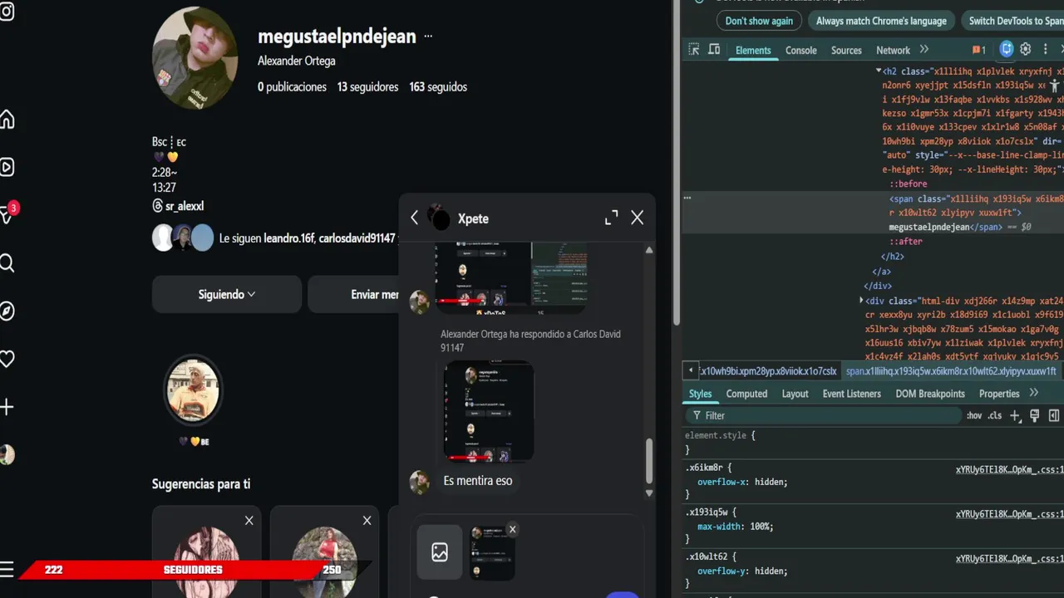
Task: Click the chat scrollbar up arrow
Action: pos(649,250)
